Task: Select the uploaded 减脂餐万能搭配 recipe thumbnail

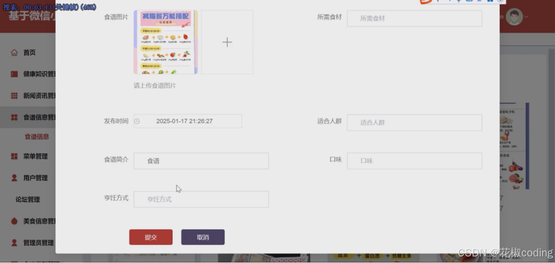Action: click(x=166, y=42)
